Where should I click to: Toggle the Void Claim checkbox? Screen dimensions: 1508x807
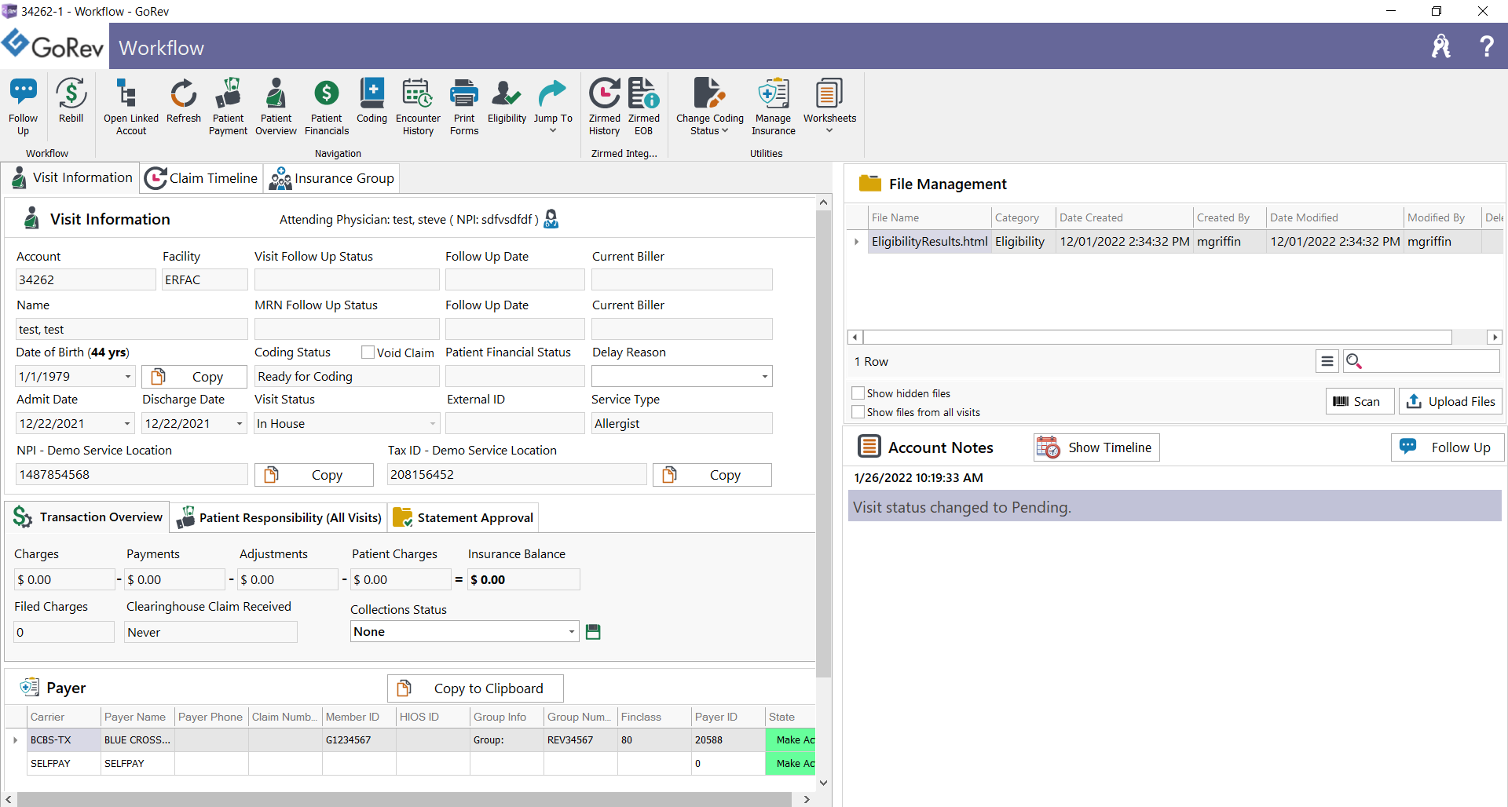click(368, 352)
